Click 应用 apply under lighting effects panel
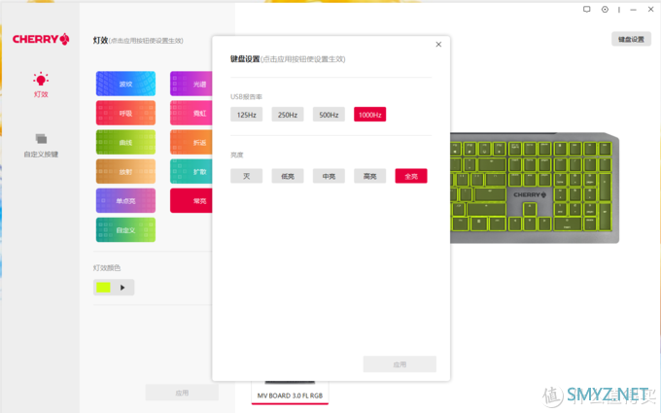The image size is (661, 413). click(182, 393)
